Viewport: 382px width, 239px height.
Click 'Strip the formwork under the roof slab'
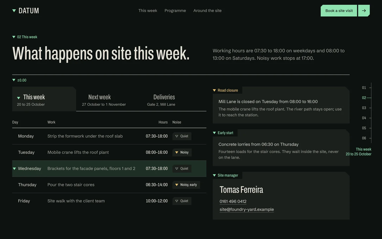(85, 136)
